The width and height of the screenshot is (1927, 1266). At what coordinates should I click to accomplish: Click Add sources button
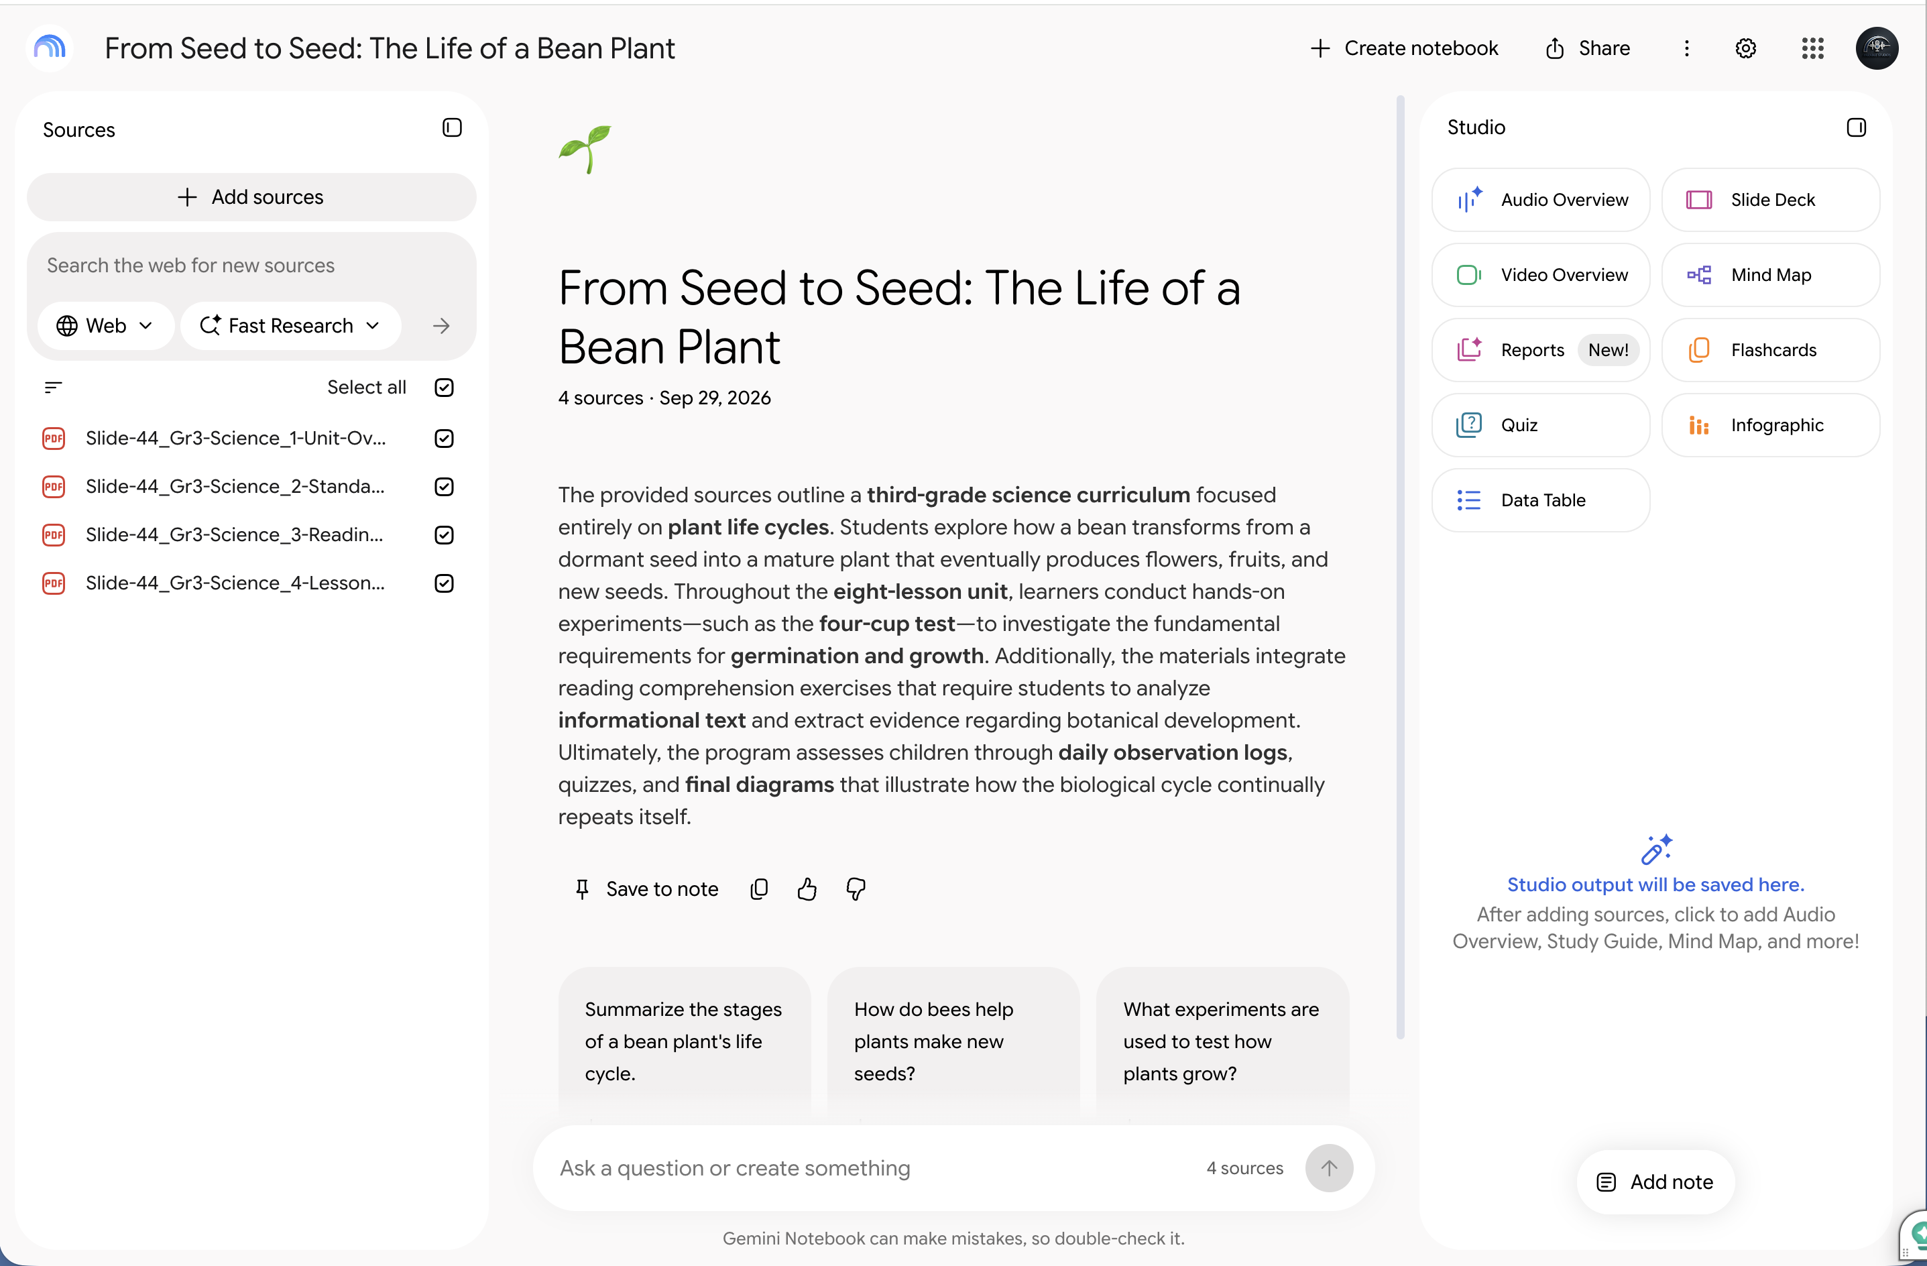[251, 197]
